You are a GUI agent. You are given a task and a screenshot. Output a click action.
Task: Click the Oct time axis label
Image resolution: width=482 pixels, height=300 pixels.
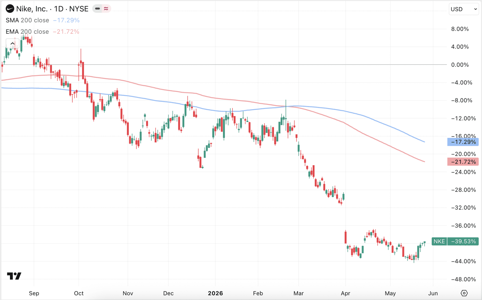tap(79, 293)
